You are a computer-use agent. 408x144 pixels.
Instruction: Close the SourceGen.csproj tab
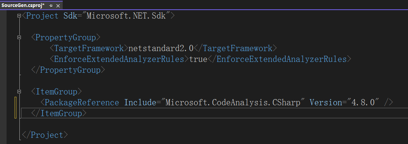click(58, 5)
